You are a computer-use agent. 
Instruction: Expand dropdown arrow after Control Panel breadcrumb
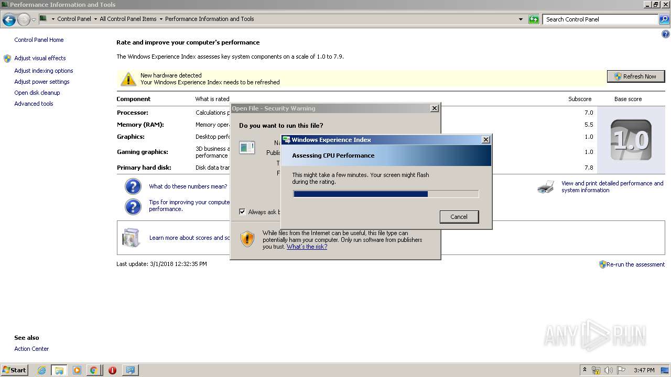(95, 19)
